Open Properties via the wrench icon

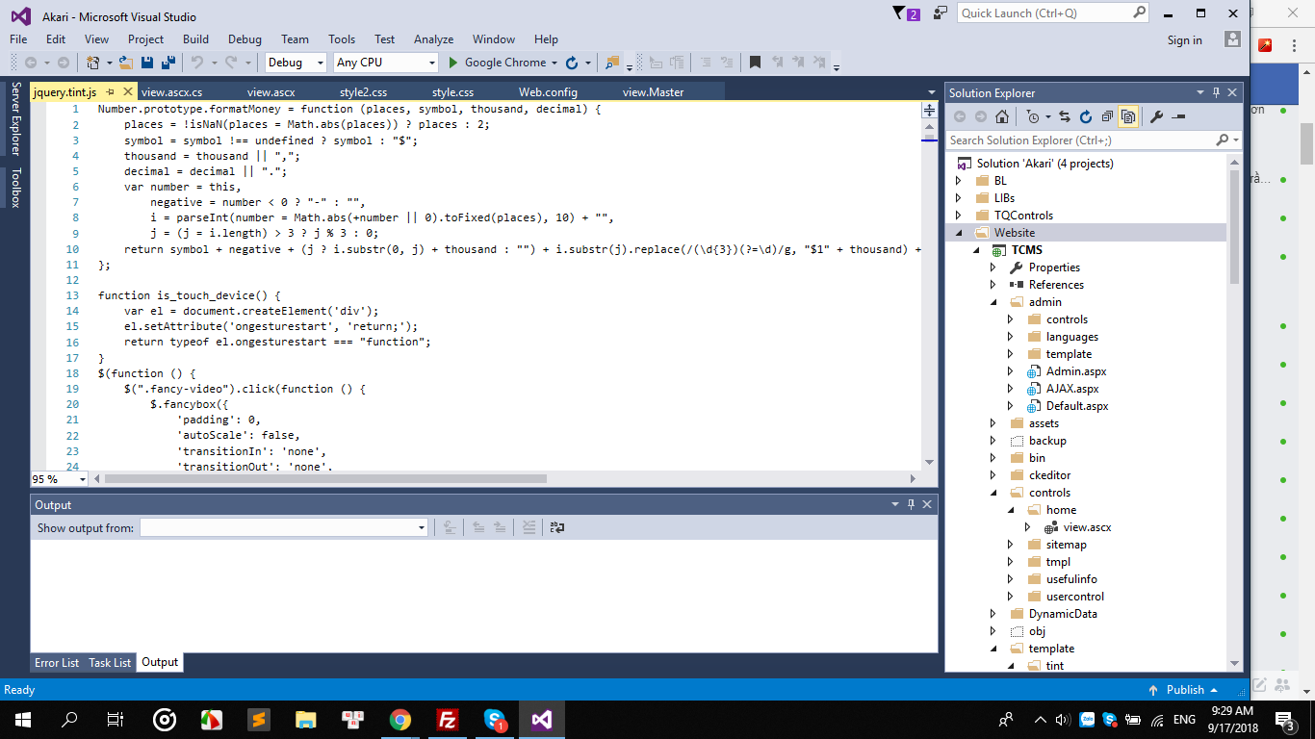1156,116
